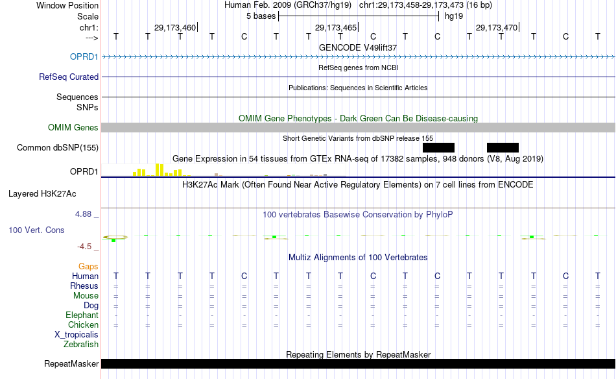This screenshot has height=379, width=616.
Task: Select the Zebrafish species label
Action: [x=81, y=344]
